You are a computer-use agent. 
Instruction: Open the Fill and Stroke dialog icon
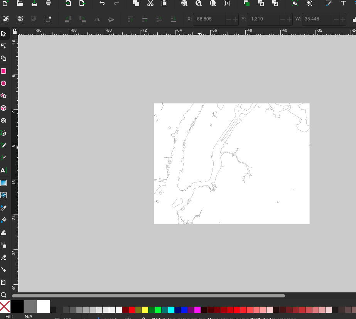click(x=329, y=3)
